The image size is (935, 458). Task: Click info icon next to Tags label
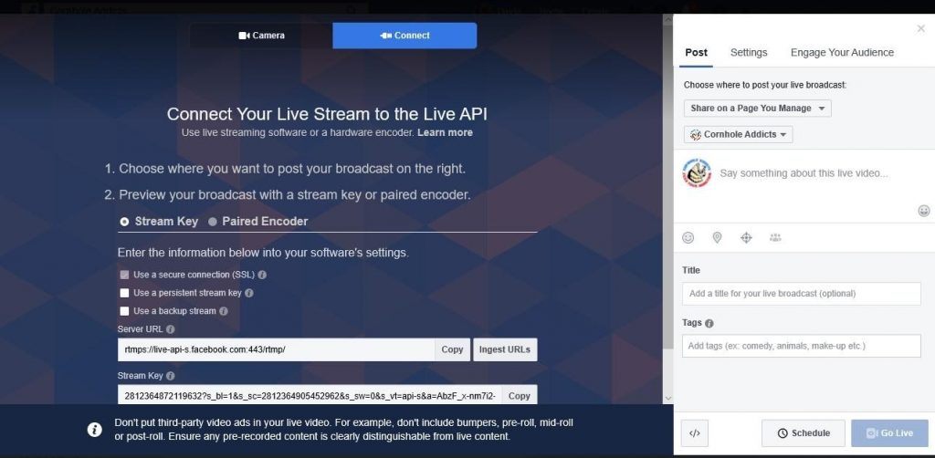click(x=709, y=323)
